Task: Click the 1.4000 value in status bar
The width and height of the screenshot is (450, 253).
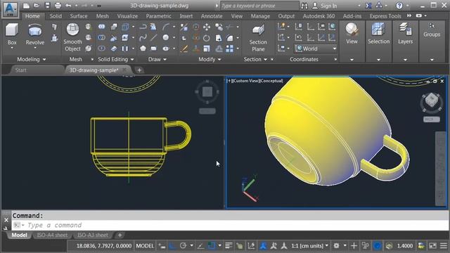Action: pyautogui.click(x=405, y=246)
